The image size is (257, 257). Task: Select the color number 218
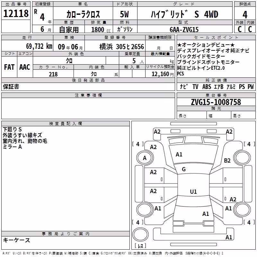(x=53, y=74)
